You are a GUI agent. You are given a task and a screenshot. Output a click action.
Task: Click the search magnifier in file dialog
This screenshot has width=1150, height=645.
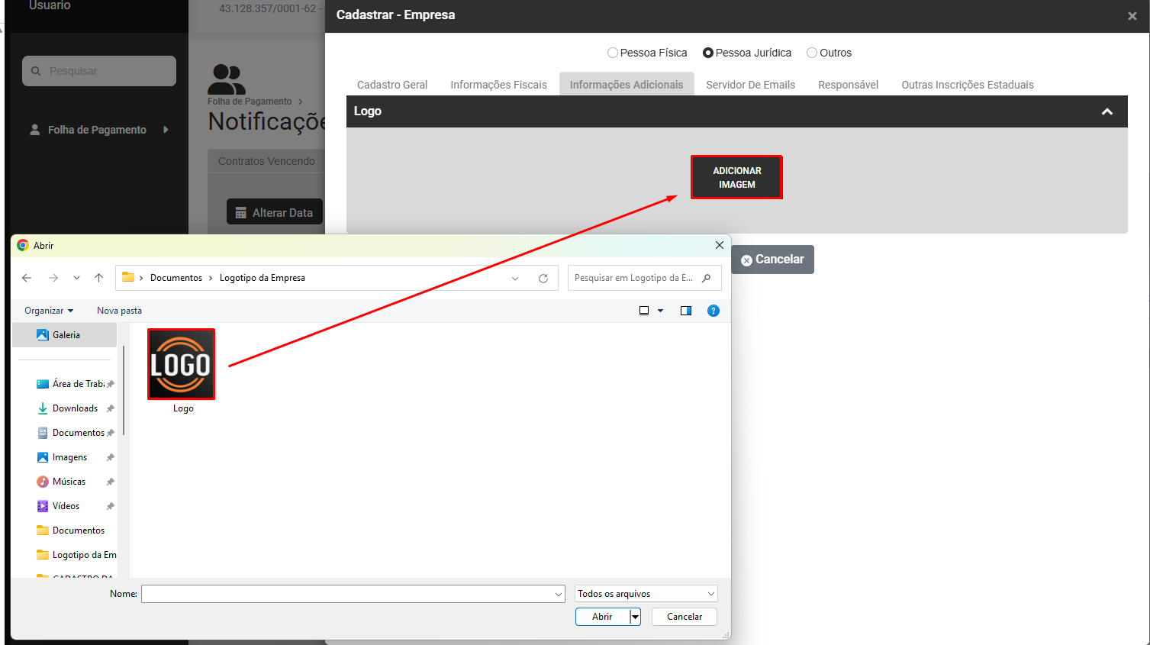[707, 278]
